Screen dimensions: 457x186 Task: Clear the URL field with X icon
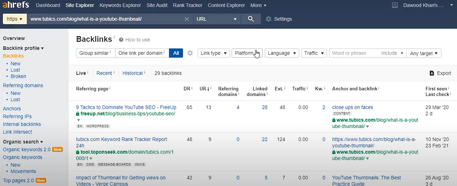point(187,19)
